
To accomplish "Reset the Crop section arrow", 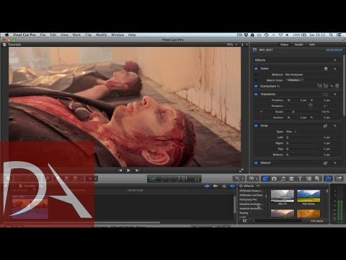I will click(x=334, y=126).
